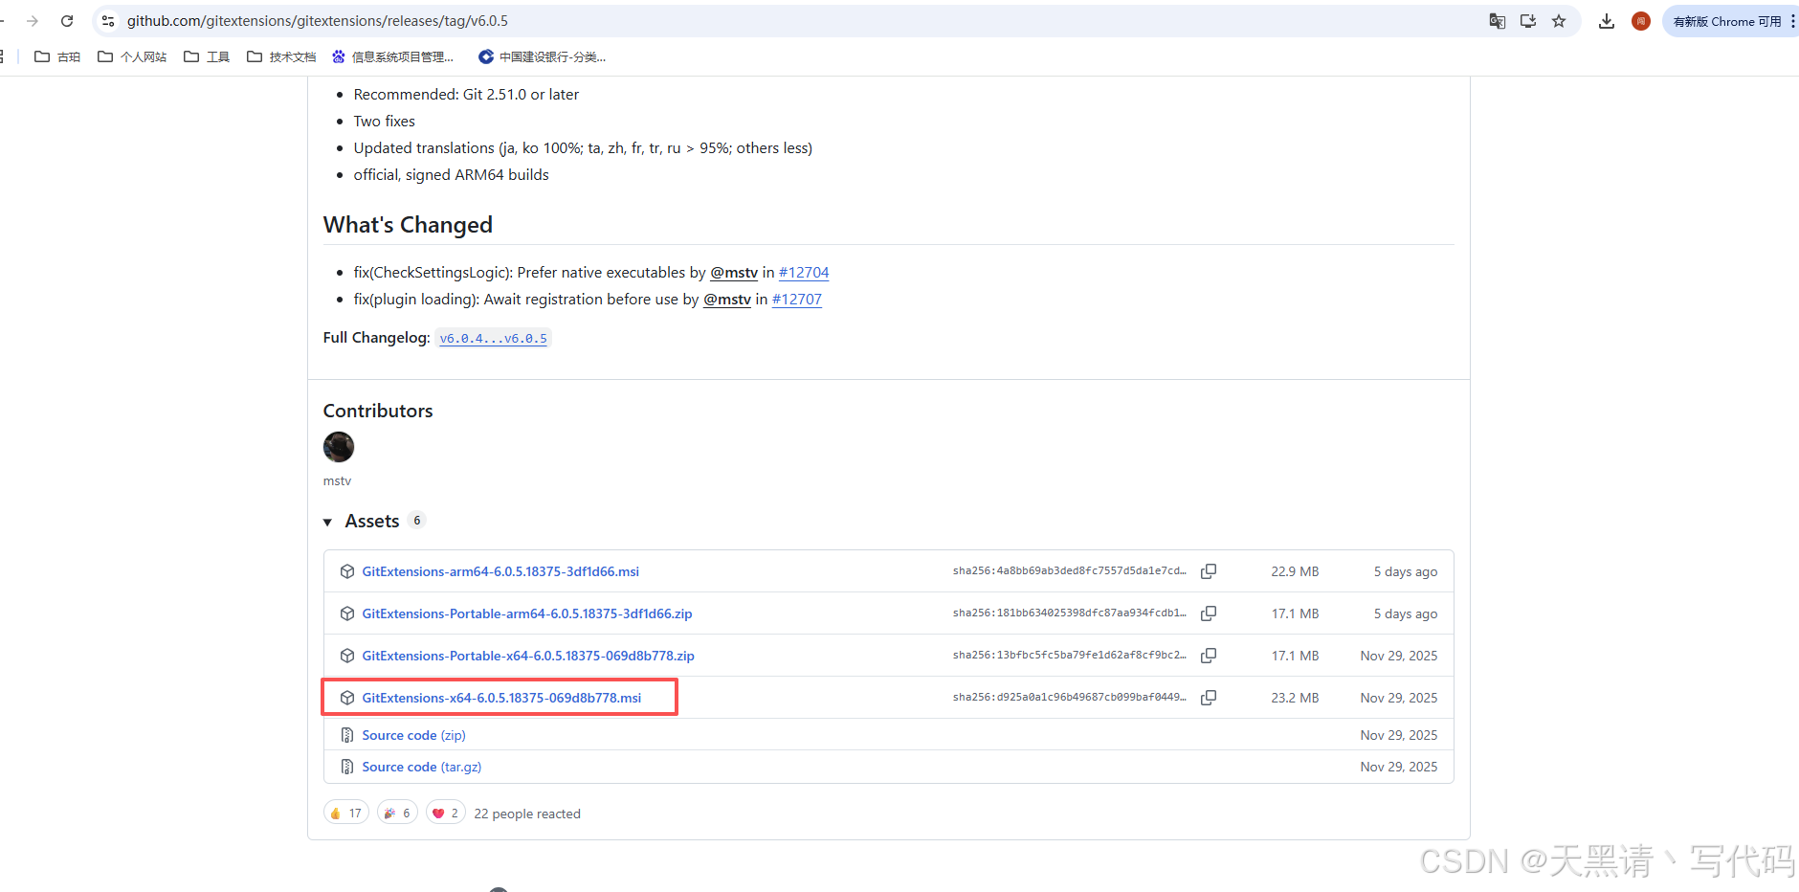Open the v6.0.4...v6.0.5 changelog link
Image resolution: width=1799 pixels, height=892 pixels.
point(494,339)
